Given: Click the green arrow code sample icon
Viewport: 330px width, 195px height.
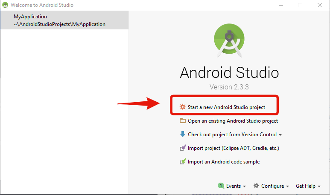Looking at the screenshot, I should (182, 161).
